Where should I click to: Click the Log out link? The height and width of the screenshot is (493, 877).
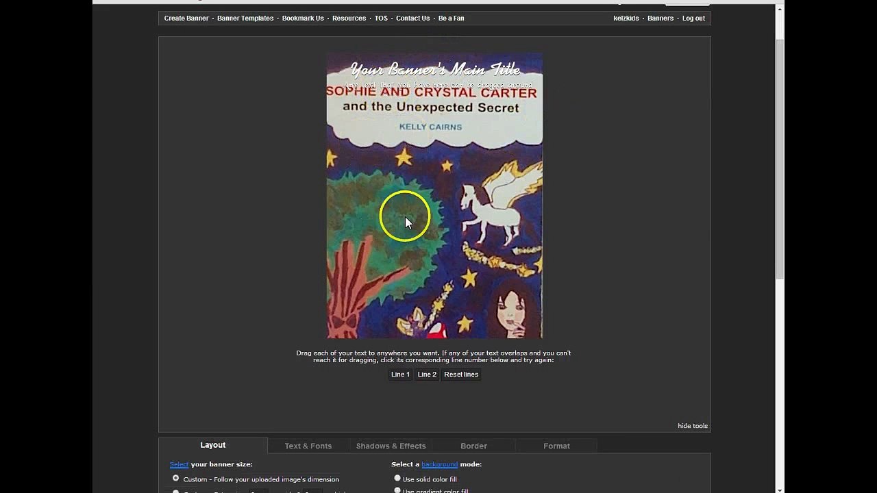[x=693, y=18]
